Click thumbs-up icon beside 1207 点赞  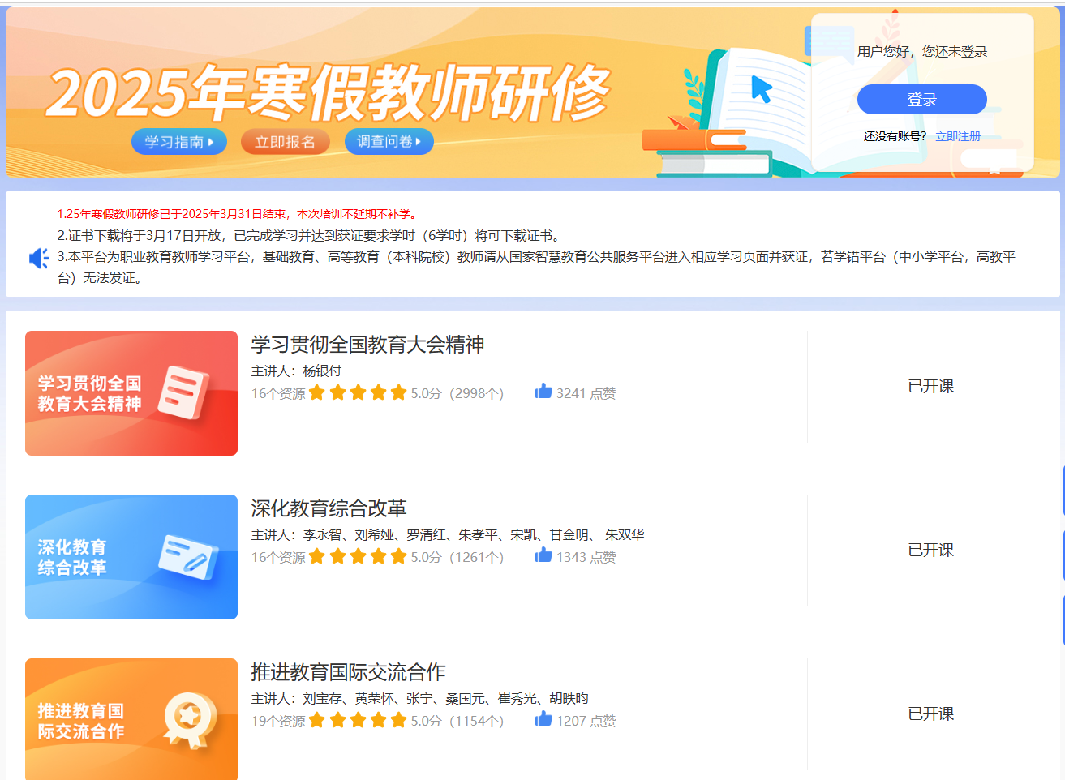tap(543, 719)
